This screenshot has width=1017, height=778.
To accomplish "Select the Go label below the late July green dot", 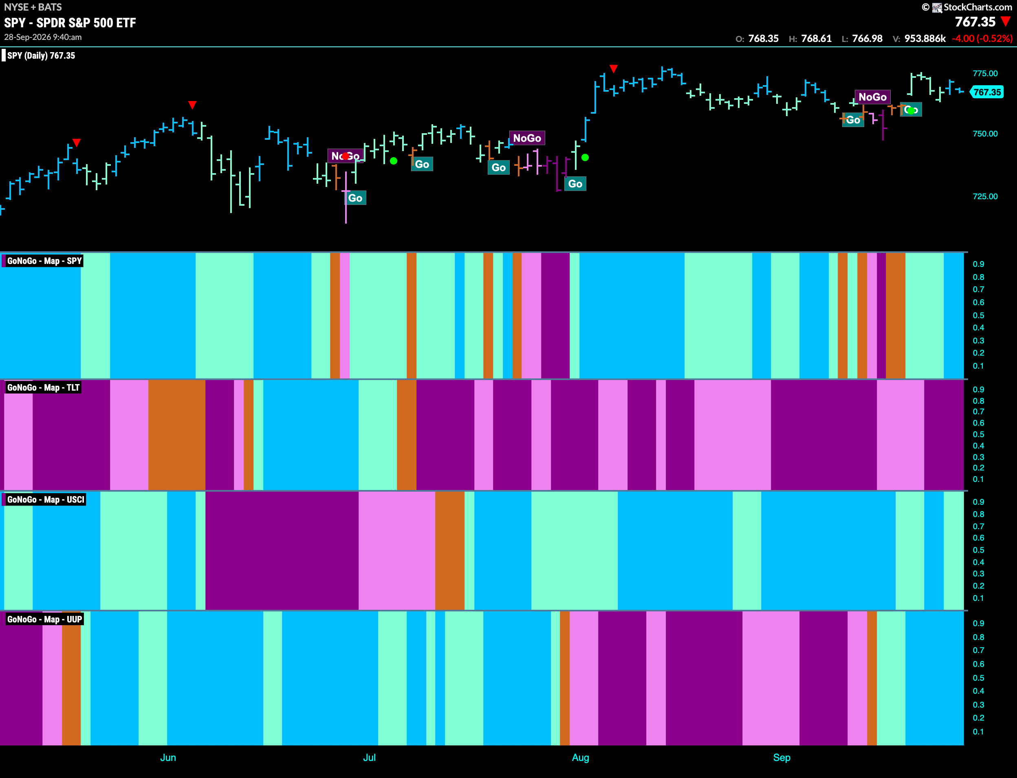I will tap(575, 184).
